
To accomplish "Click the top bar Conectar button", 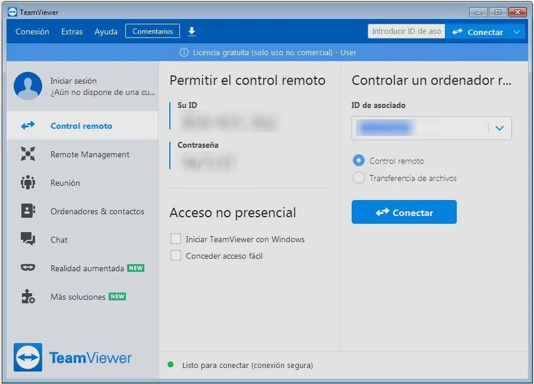I will 478,32.
